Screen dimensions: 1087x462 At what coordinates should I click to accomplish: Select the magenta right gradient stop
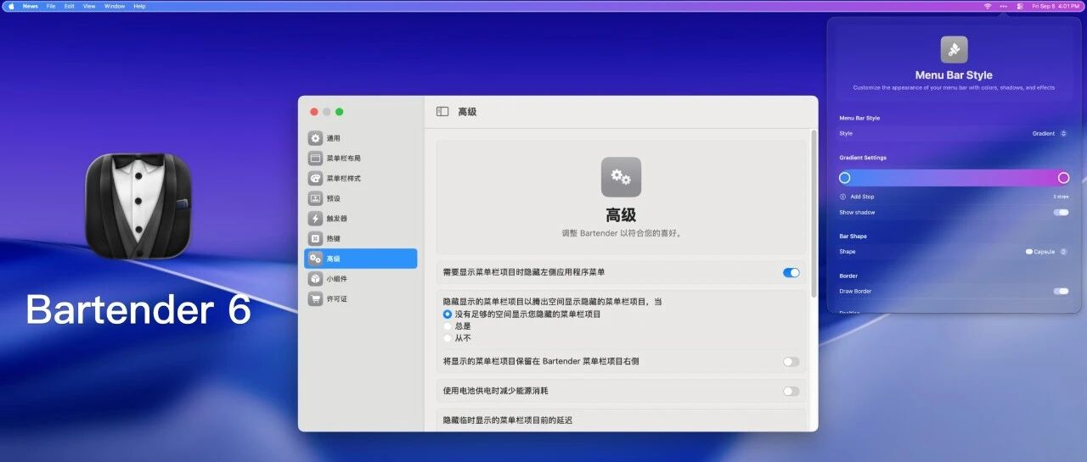[x=1063, y=178]
